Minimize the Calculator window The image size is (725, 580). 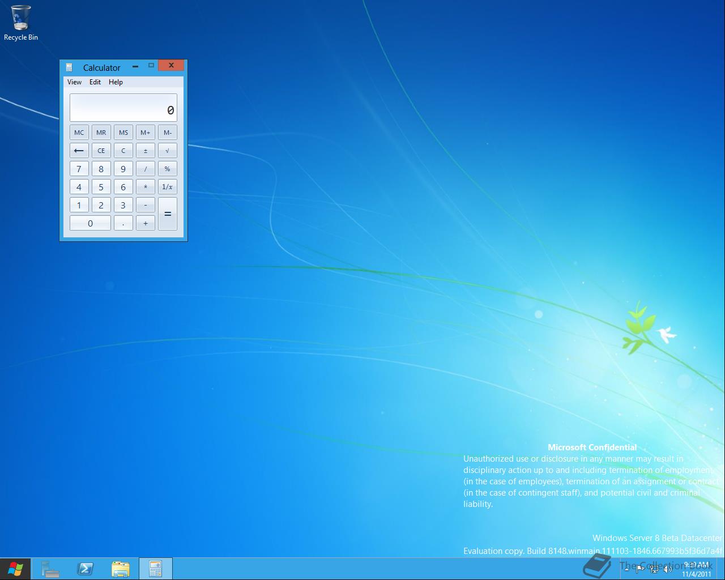[135, 66]
